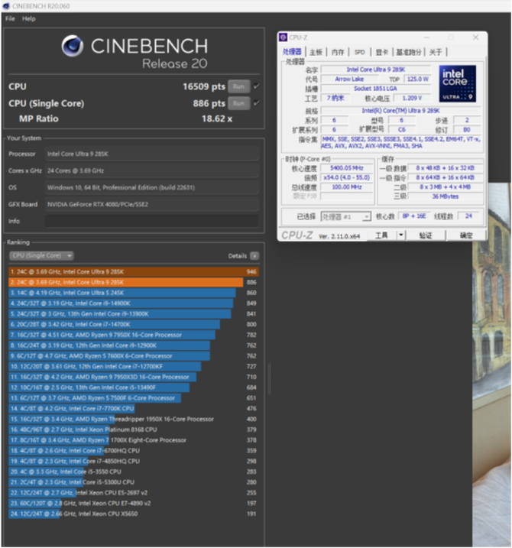Minimize the CPU-Z window
This screenshot has height=548, width=512.
426,37
